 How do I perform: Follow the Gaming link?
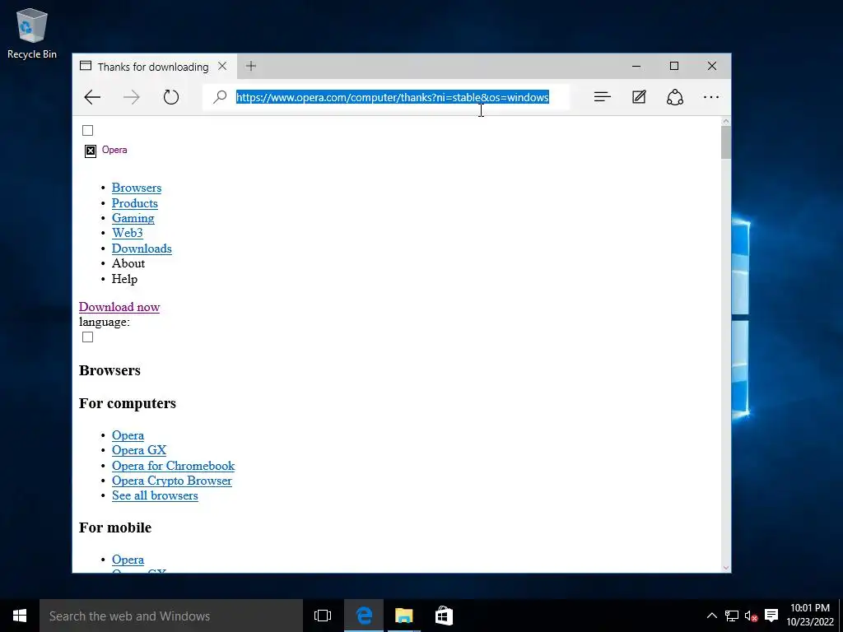(133, 218)
